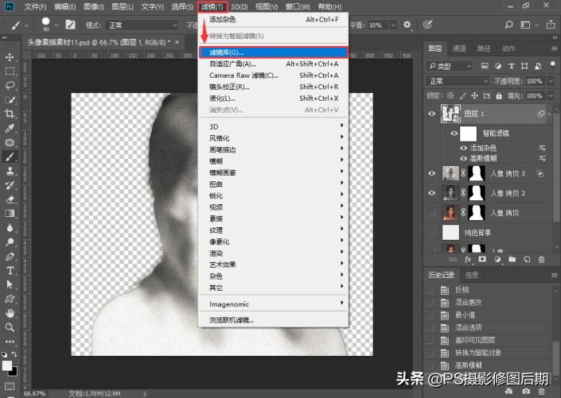This screenshot has height=398, width=561.
Task: Select the Zoom tool
Action: 10,327
